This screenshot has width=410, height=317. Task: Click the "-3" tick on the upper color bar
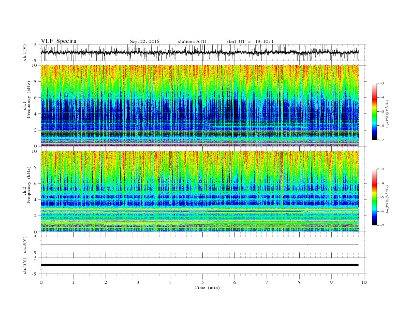coord(382,83)
